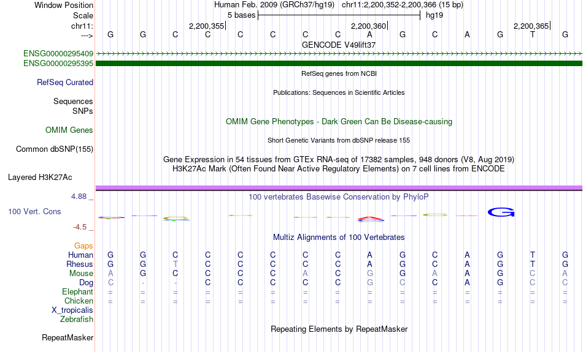This screenshot has height=352, width=583.
Task: Click the Mouse species label
Action: [x=81, y=274]
